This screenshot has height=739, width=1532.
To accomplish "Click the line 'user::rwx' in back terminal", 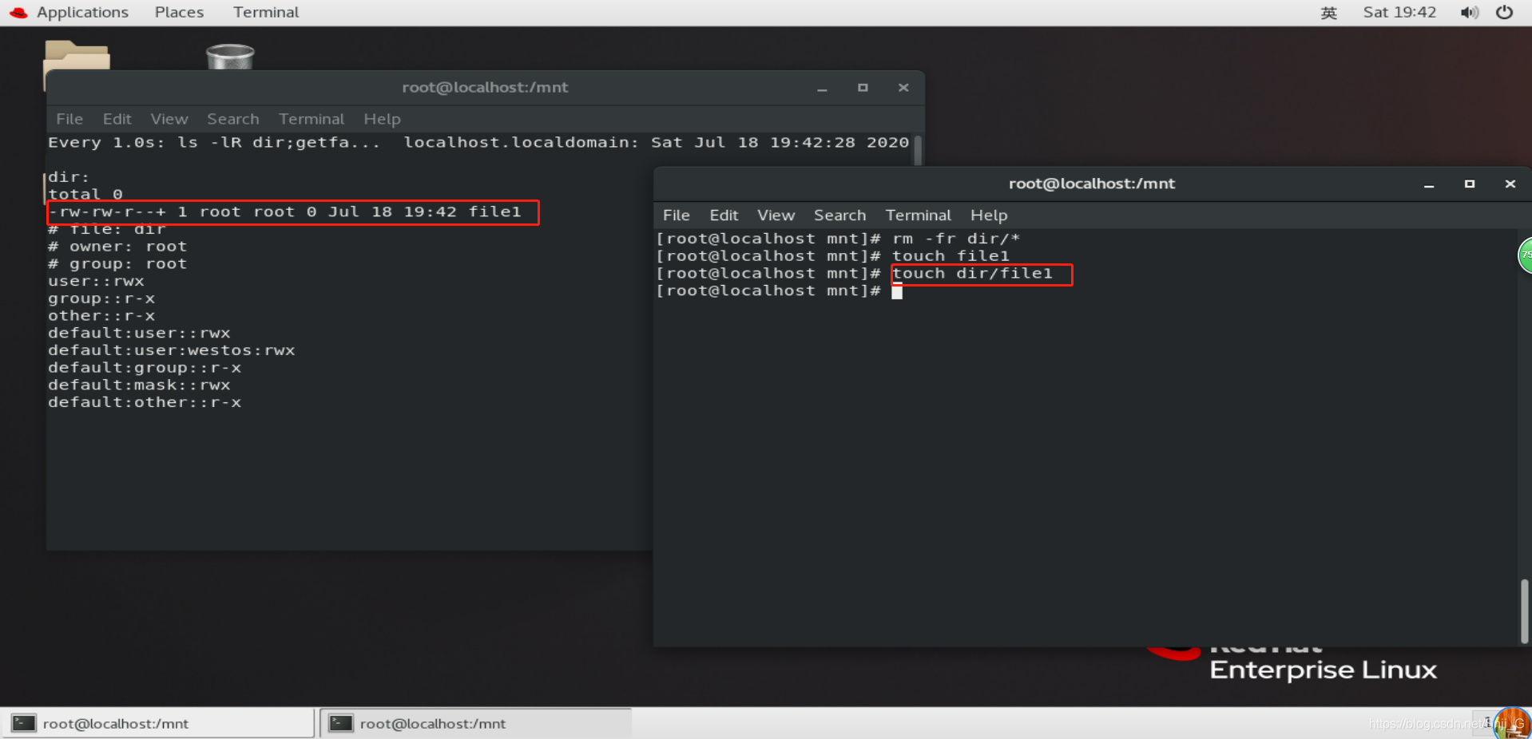I will coord(96,281).
